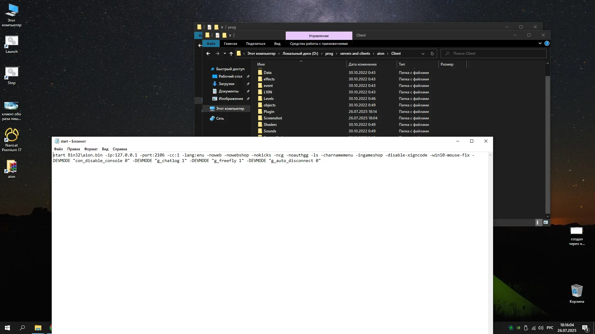Click the Sounds folder icon
The height and width of the screenshot is (334, 595).
pyautogui.click(x=260, y=131)
